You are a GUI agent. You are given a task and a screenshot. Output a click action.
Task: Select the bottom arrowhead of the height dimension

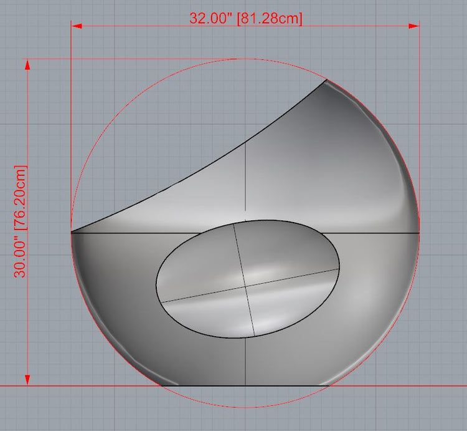[x=27, y=380]
